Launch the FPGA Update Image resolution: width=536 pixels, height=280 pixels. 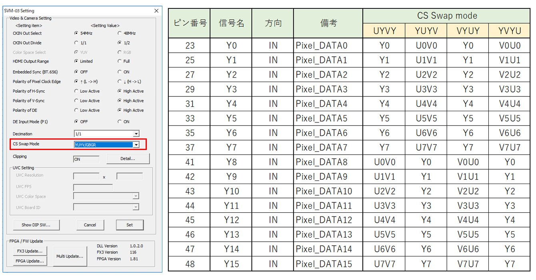[x=30, y=261]
